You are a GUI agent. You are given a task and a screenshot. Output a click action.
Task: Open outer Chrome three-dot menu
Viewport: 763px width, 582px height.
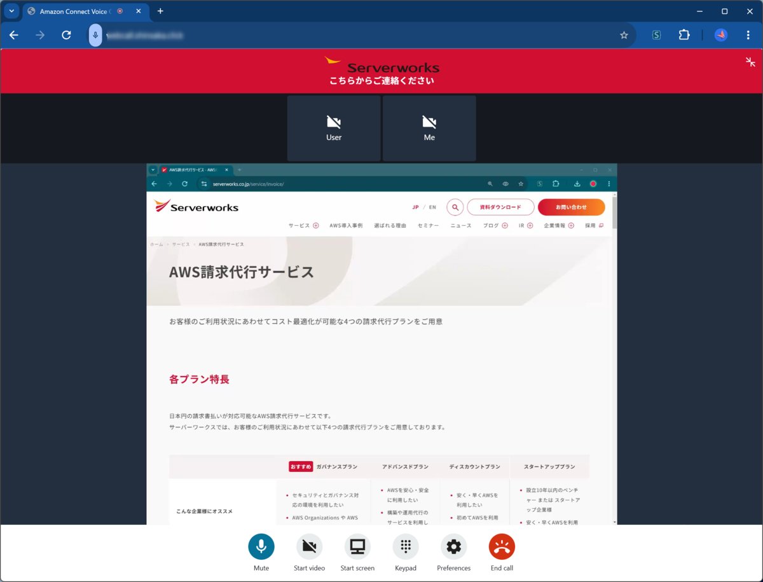[x=748, y=35]
